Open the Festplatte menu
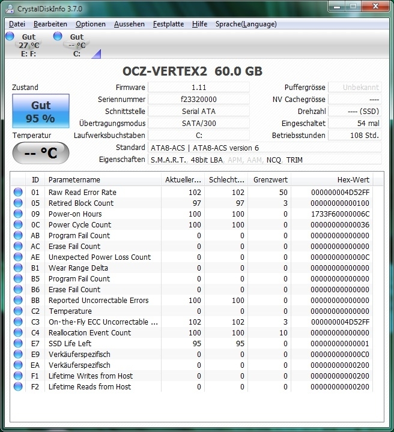The width and height of the screenshot is (394, 432). coord(168,24)
